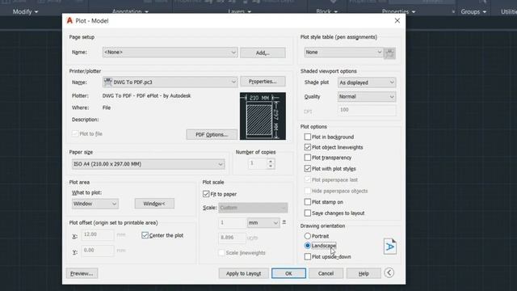Expand the Properties ribbon panel
517x291 pixels.
(x=398, y=11)
